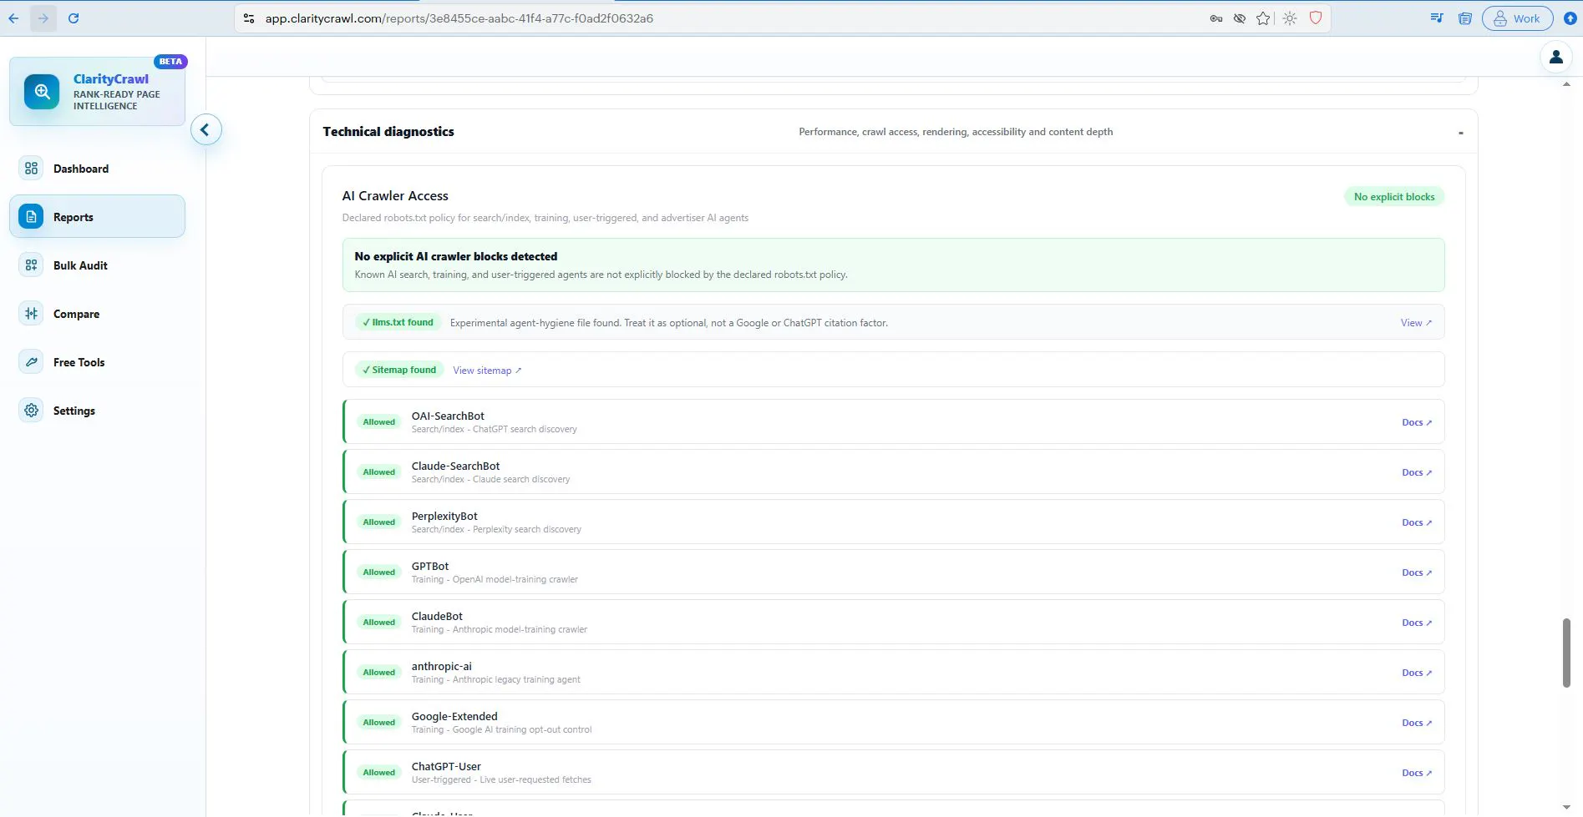The width and height of the screenshot is (1583, 817).
Task: Open the Dashboard icon in sidebar
Action: (x=31, y=169)
